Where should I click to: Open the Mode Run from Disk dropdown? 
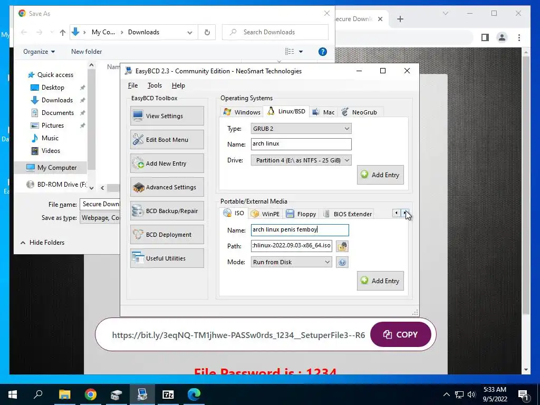(x=291, y=262)
